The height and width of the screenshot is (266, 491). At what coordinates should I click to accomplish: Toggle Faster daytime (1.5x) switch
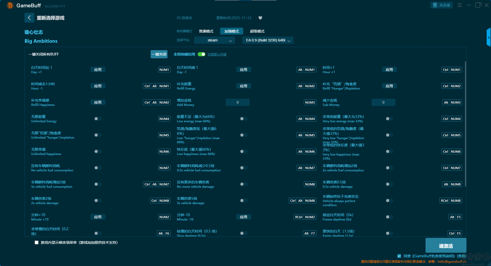(389, 233)
